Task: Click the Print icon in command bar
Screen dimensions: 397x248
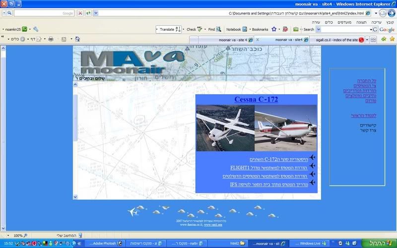Action: [51, 39]
